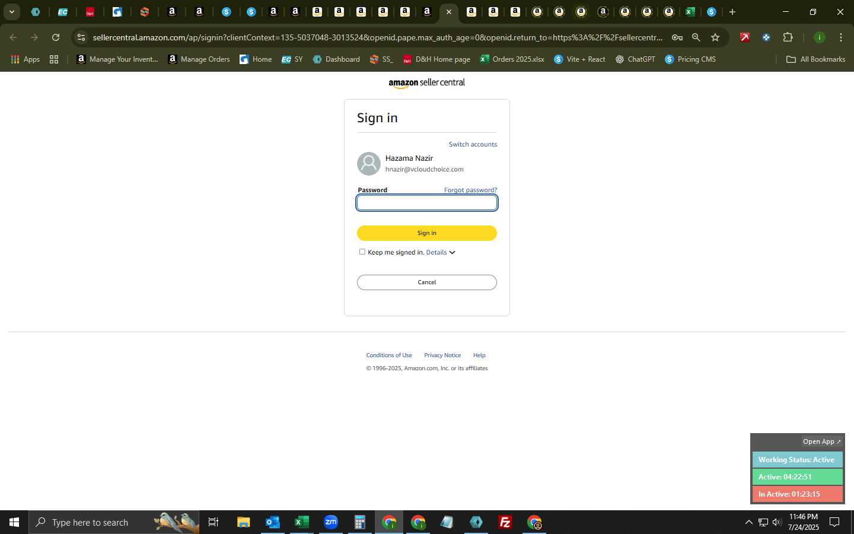Open Chrome's three-dot menu

pos(840,37)
